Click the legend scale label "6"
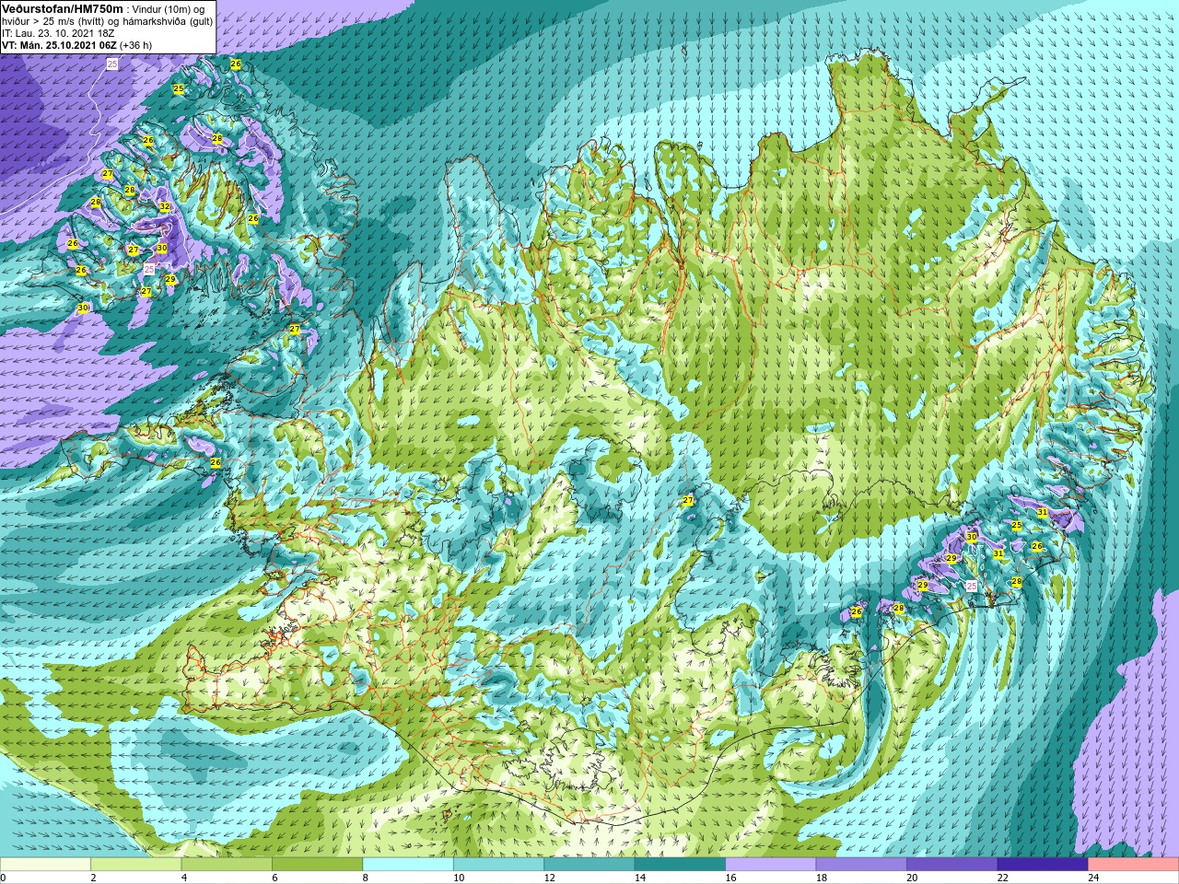The width and height of the screenshot is (1179, 884). pyautogui.click(x=274, y=878)
